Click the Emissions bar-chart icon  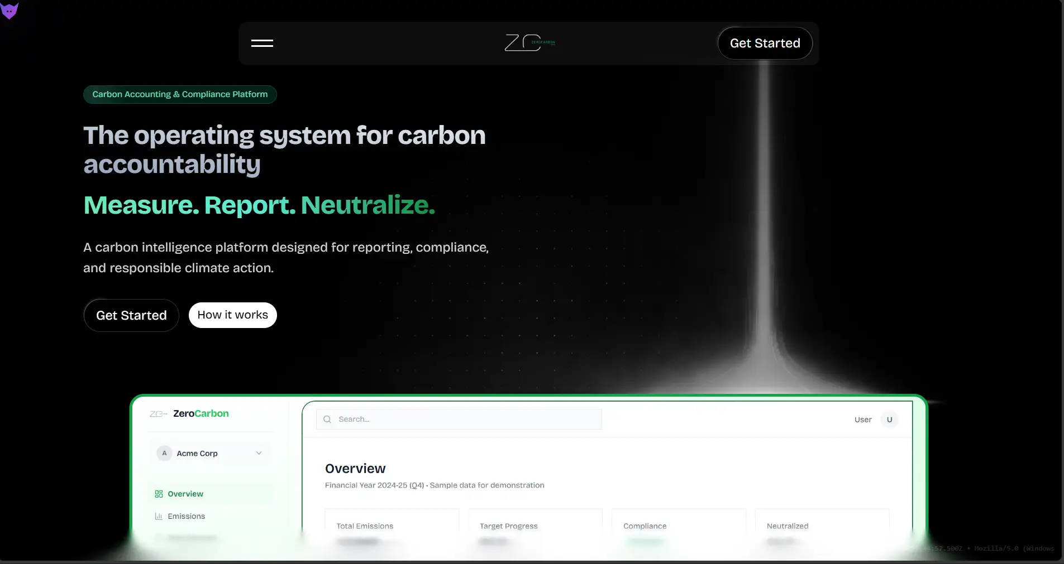(159, 516)
